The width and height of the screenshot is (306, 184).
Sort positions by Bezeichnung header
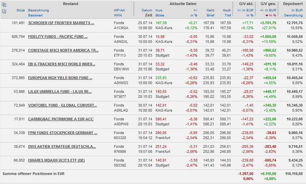pos(38,10)
